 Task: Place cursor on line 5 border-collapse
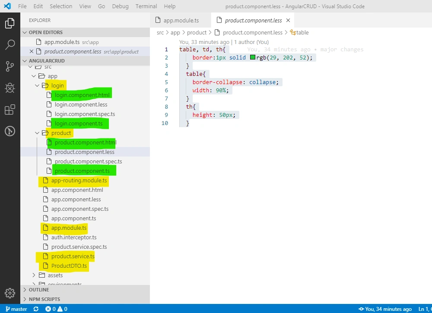217,82
